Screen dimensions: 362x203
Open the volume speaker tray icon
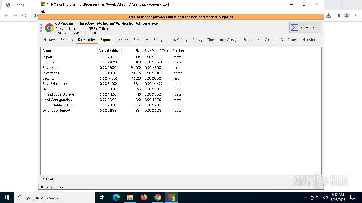(326, 197)
